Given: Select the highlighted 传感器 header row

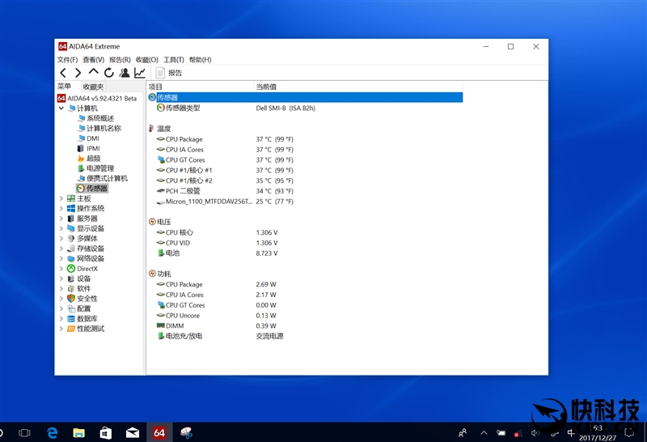Looking at the screenshot, I should click(306, 97).
